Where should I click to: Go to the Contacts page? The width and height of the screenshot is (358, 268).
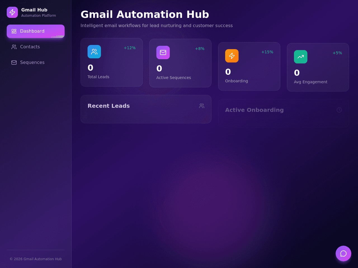coord(36,47)
